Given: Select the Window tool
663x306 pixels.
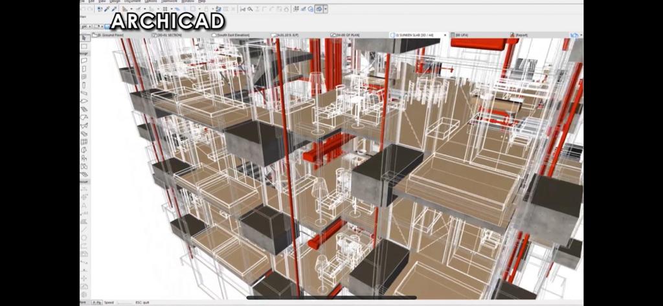Looking at the screenshot, I should pyautogui.click(x=84, y=76).
